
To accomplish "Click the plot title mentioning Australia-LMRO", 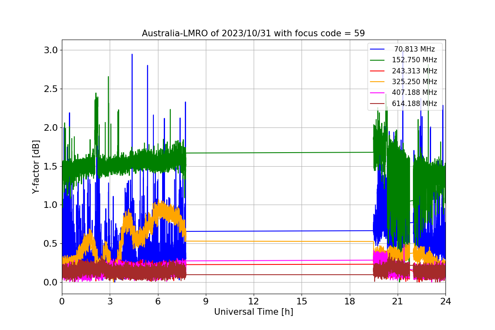I will click(x=253, y=33).
